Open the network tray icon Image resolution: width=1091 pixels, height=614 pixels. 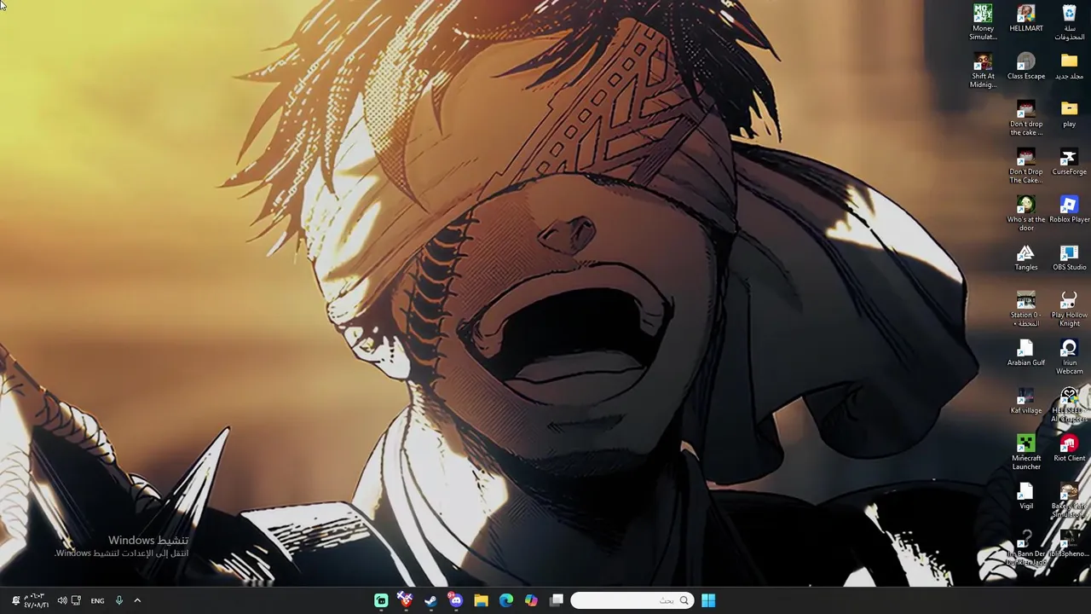point(76,600)
